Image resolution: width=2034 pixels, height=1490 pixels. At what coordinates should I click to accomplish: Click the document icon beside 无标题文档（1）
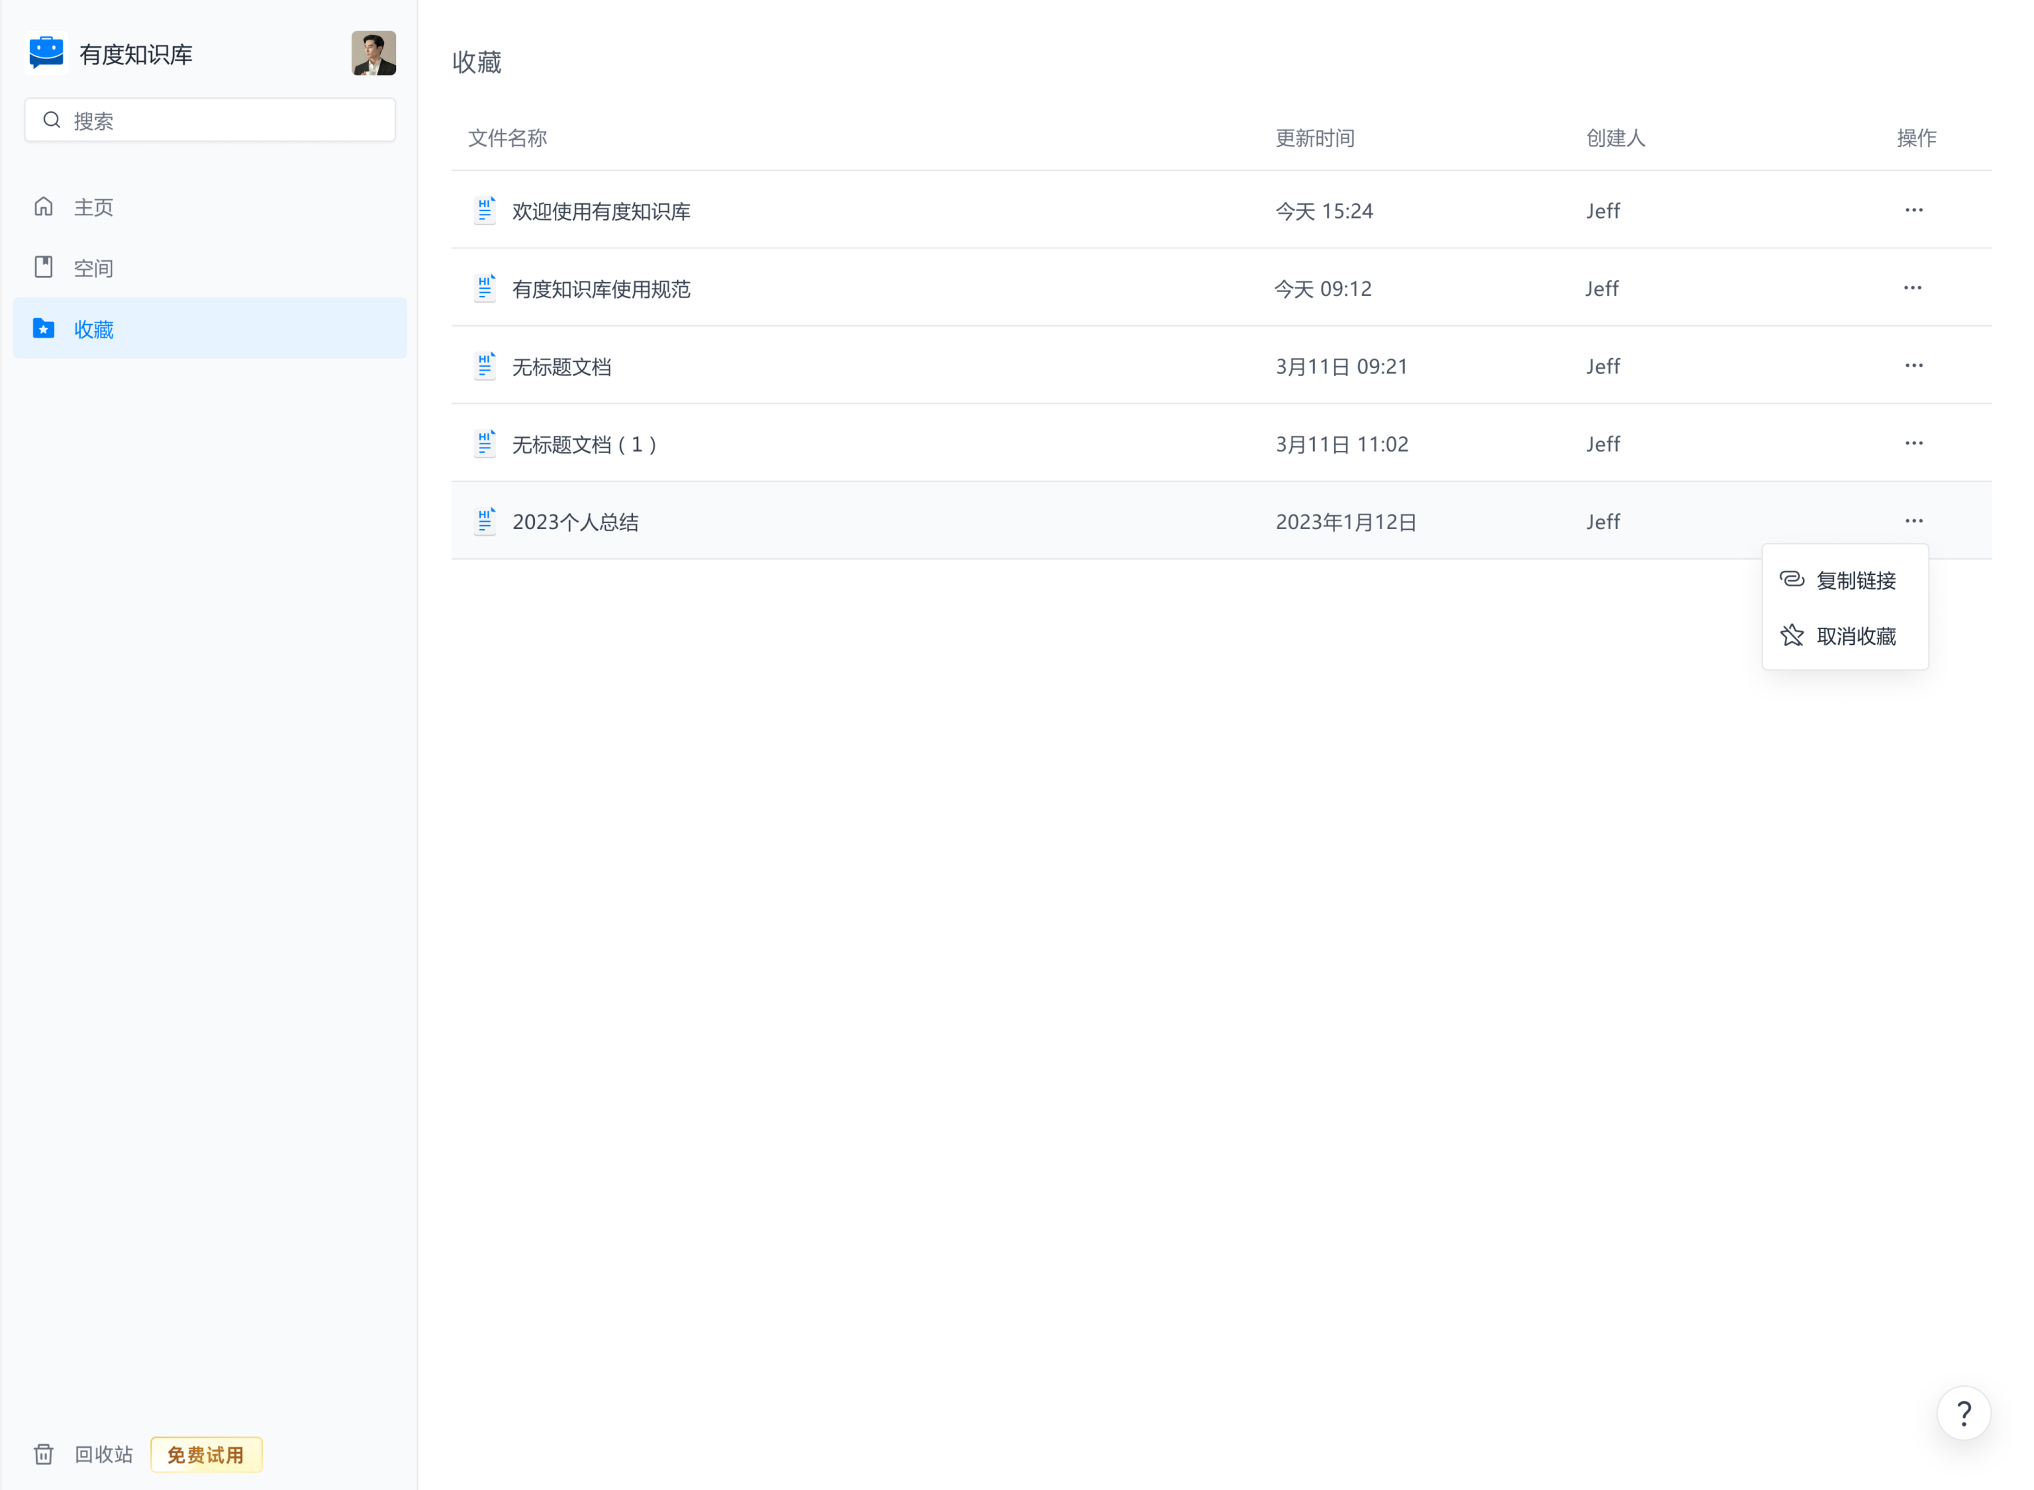click(485, 444)
